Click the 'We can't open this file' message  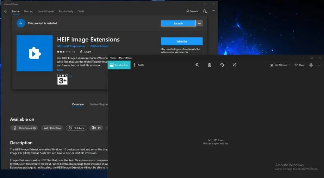(216, 143)
